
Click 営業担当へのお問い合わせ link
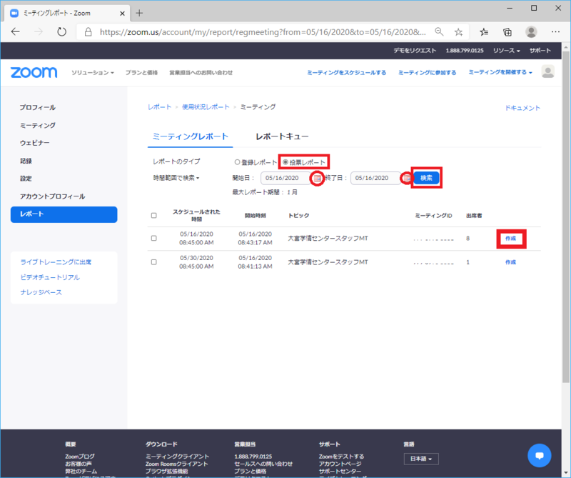point(201,73)
